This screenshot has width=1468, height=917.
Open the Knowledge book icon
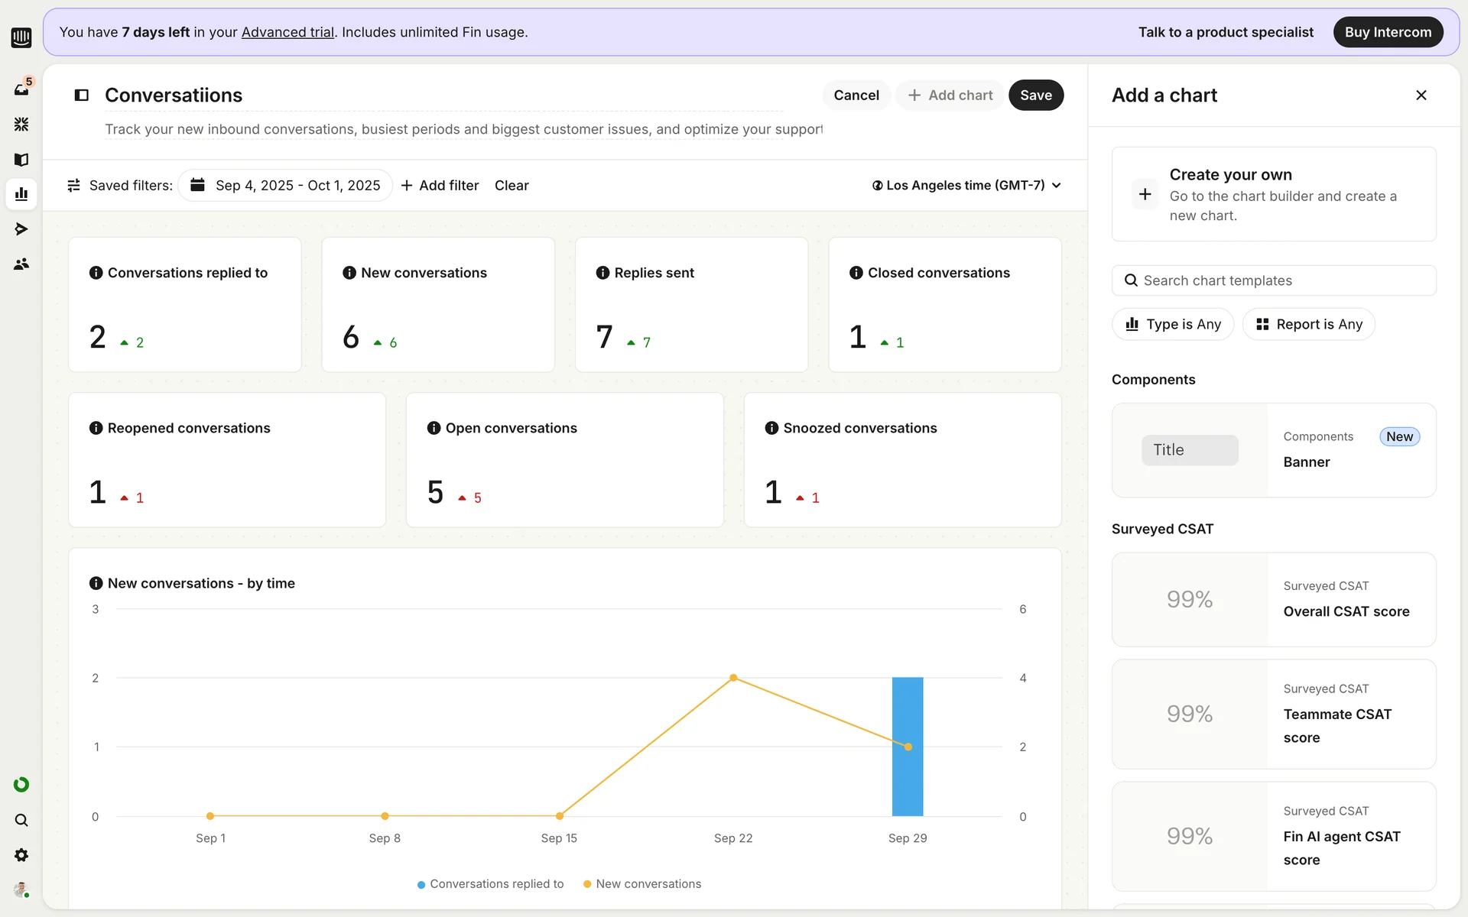tap(21, 159)
